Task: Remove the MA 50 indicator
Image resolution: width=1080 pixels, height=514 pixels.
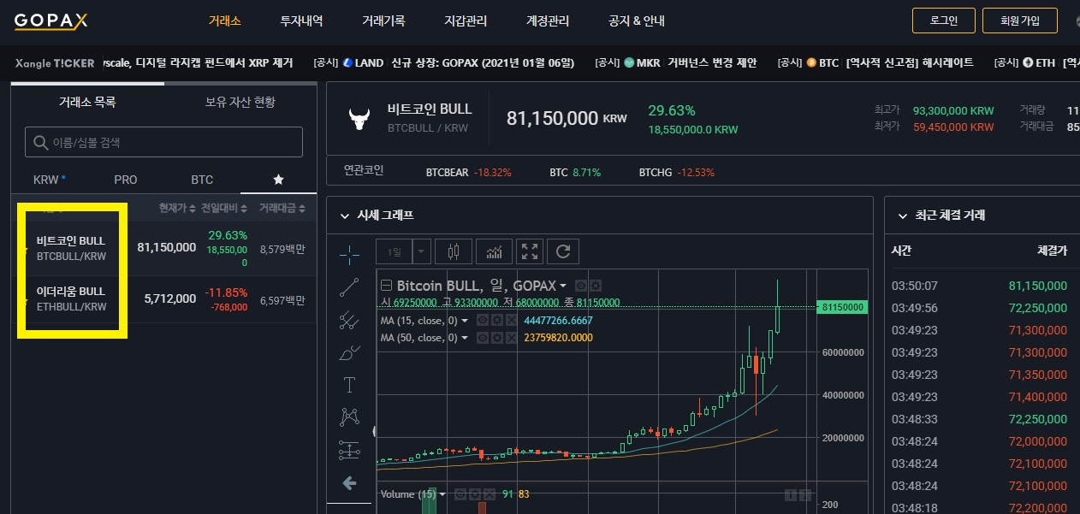Action: 510,338
